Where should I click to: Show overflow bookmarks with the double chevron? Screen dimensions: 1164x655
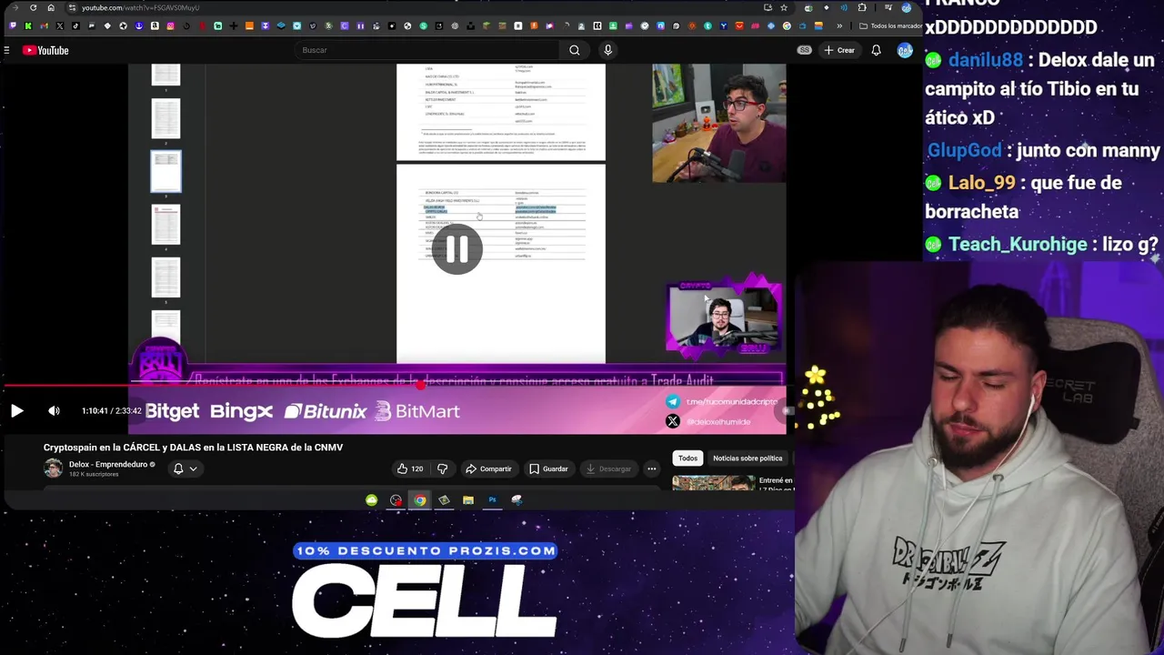(839, 25)
